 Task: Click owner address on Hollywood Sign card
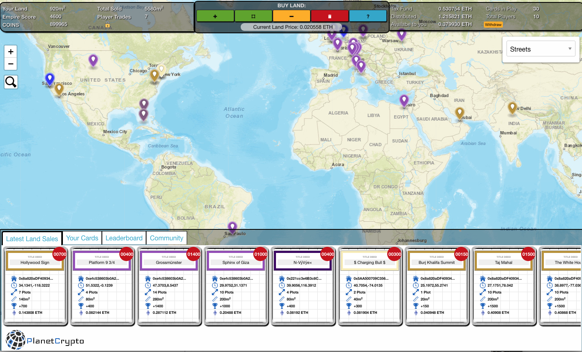(x=36, y=279)
